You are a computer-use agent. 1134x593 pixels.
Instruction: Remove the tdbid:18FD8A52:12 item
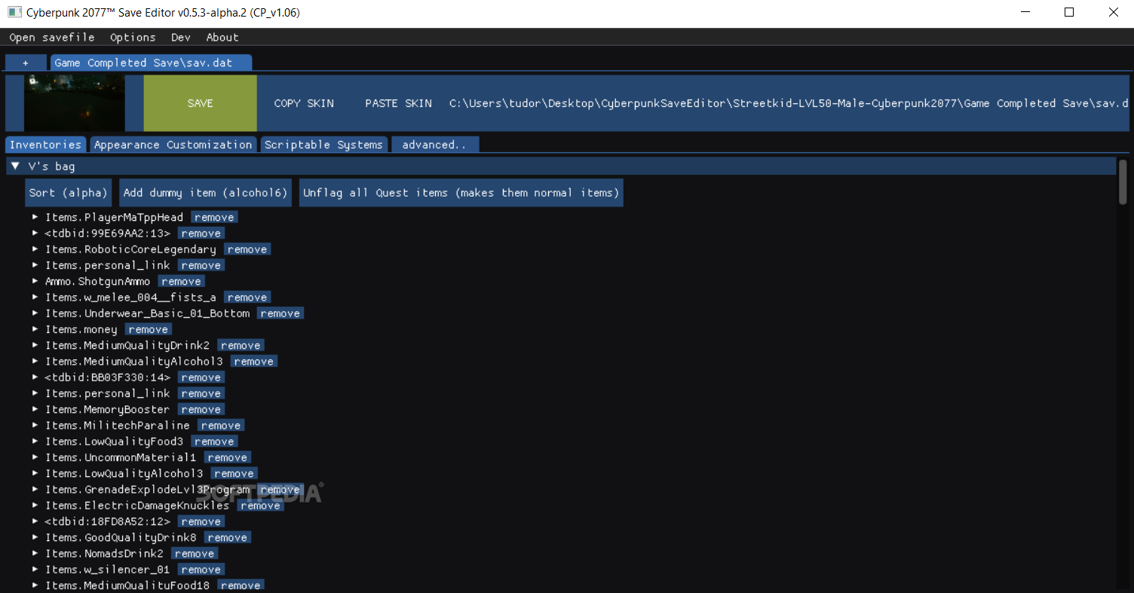click(201, 521)
